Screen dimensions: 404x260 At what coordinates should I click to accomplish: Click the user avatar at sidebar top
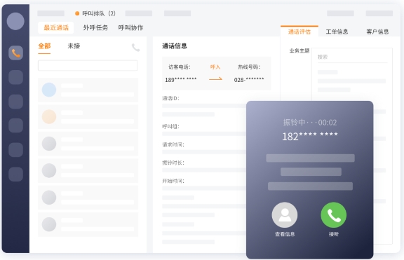point(15,21)
